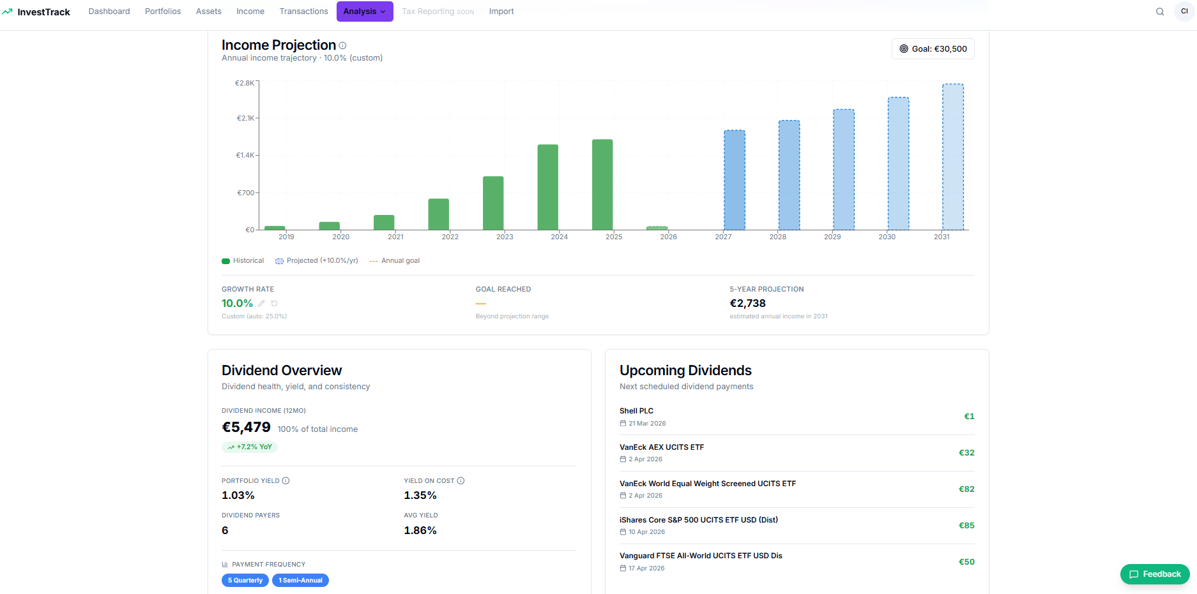Click the Historical legend swatch
This screenshot has height=594, width=1197.
pyautogui.click(x=225, y=261)
